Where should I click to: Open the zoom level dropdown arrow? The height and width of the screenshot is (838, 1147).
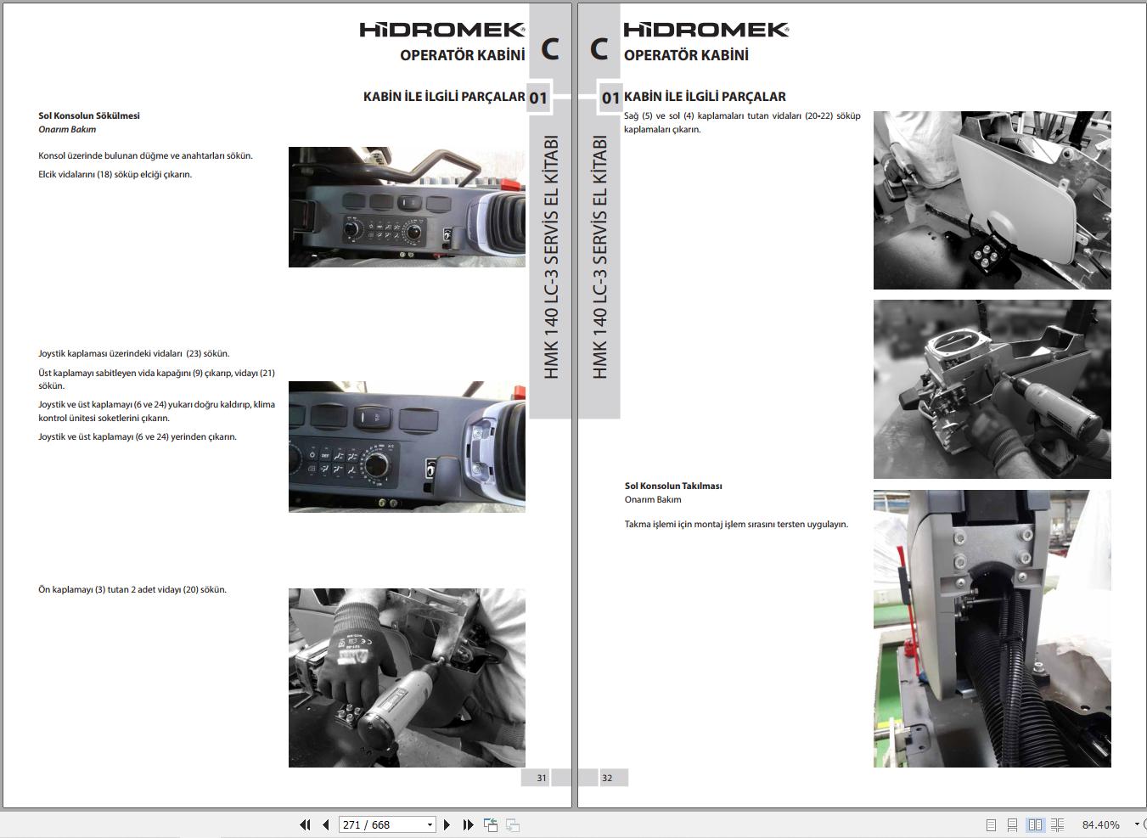(1137, 824)
